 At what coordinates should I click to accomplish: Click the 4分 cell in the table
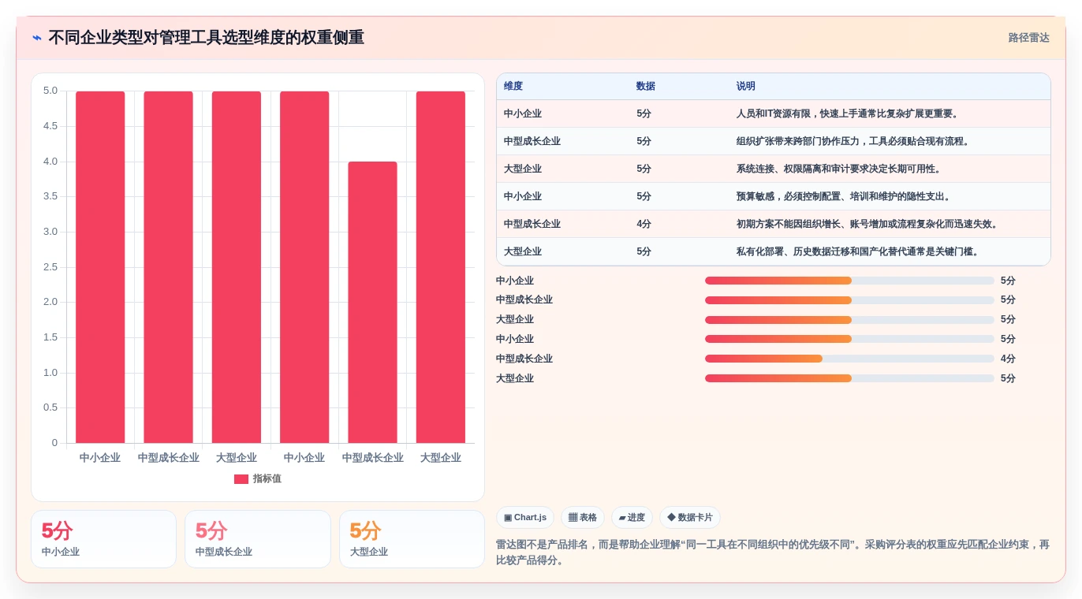644,225
